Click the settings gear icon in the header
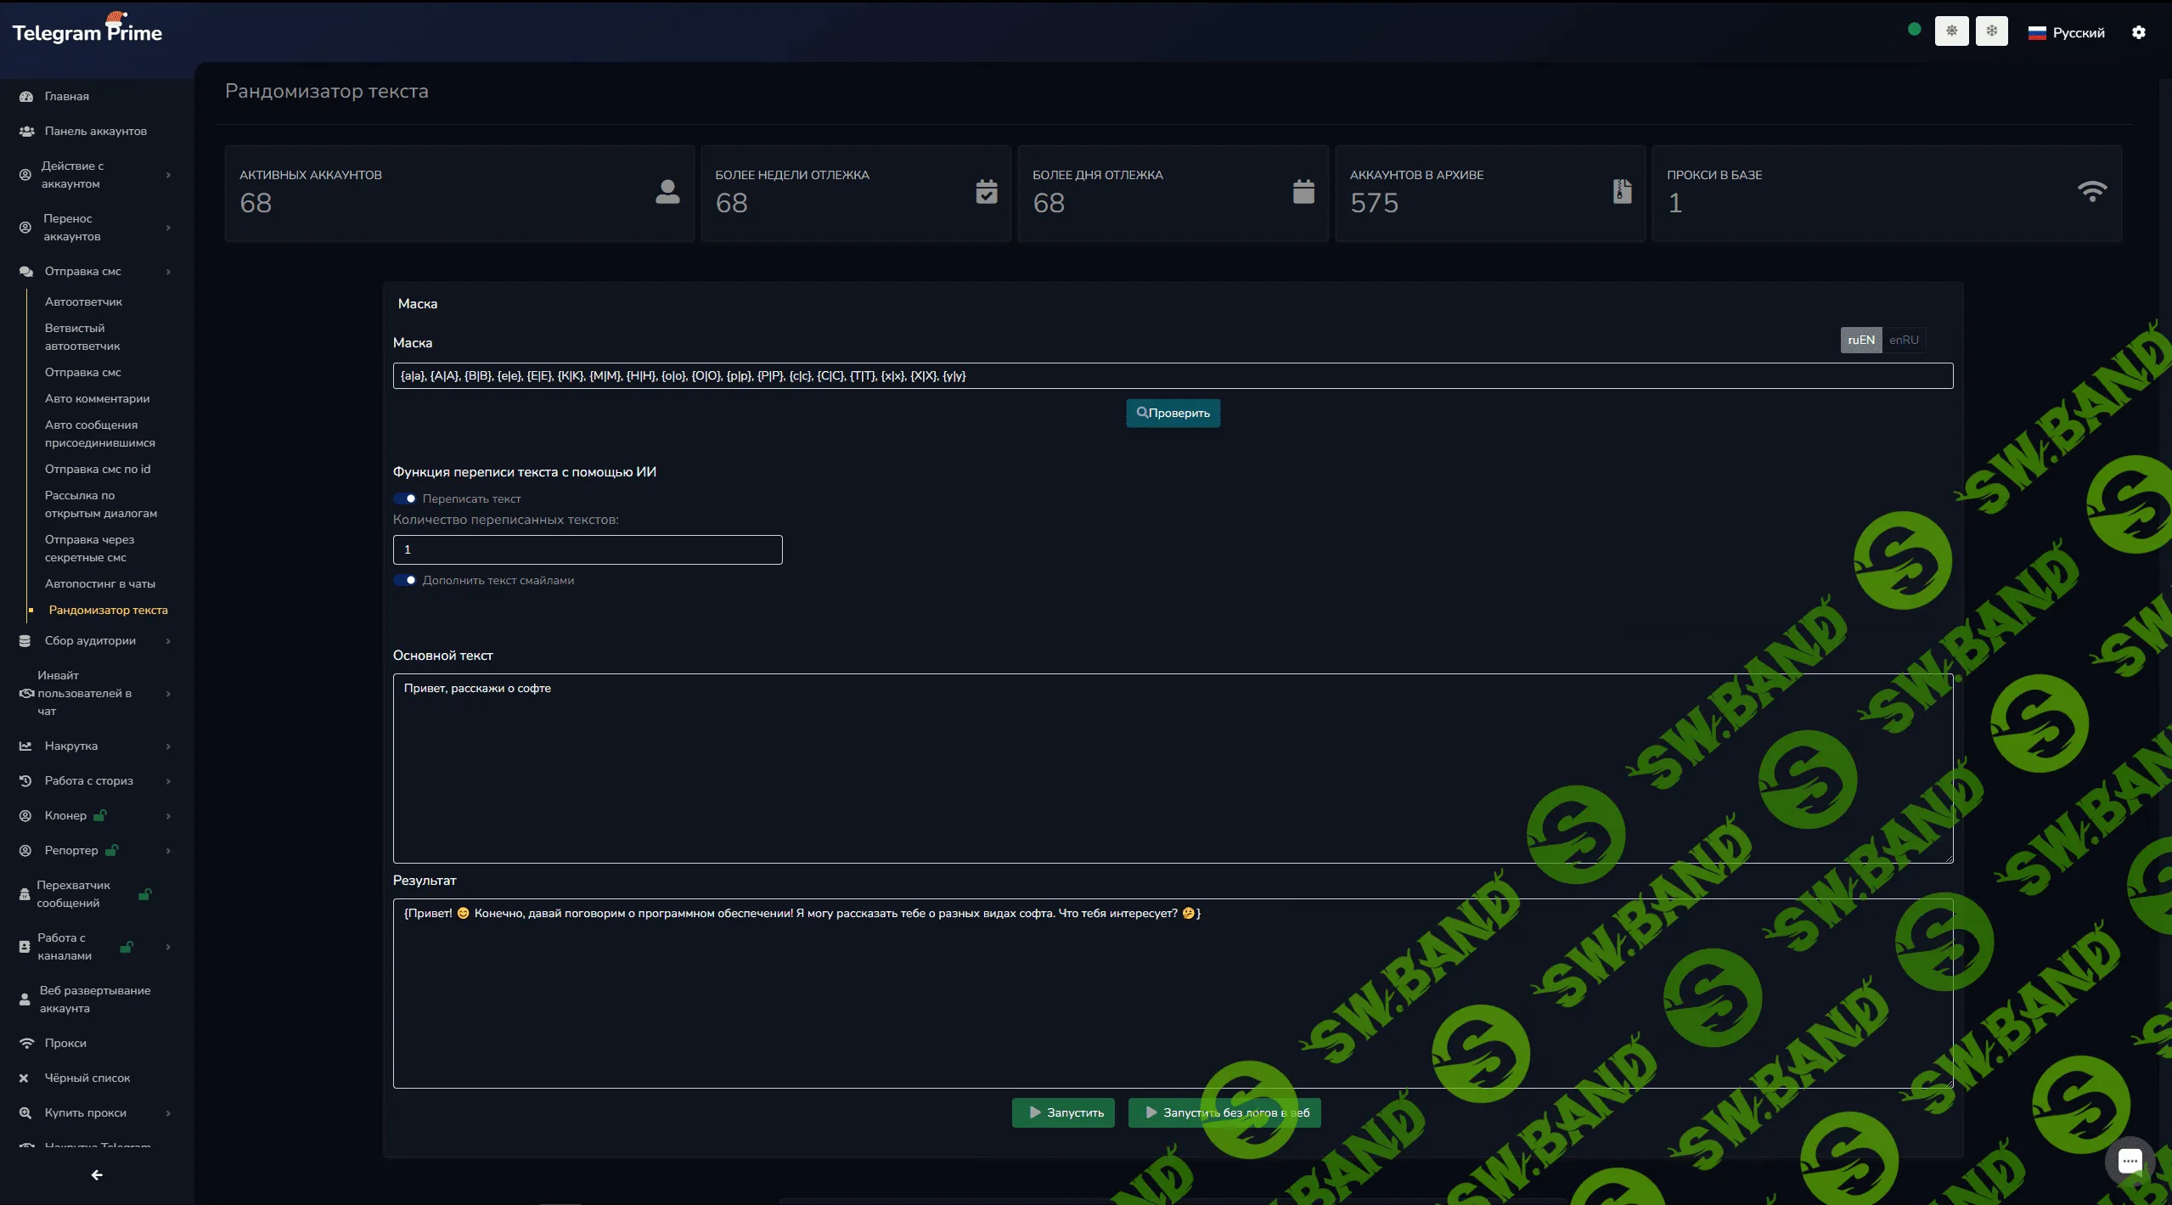 click(2138, 32)
